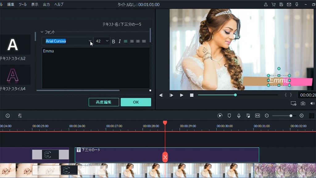Toggle bold text formatting

point(113,41)
